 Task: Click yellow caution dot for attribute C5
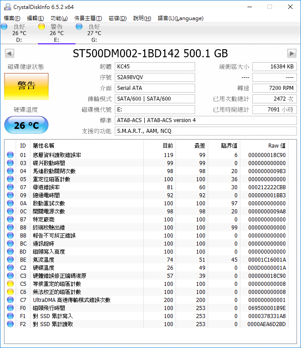point(10,284)
